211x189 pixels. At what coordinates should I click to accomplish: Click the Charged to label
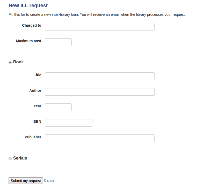[x=32, y=25]
